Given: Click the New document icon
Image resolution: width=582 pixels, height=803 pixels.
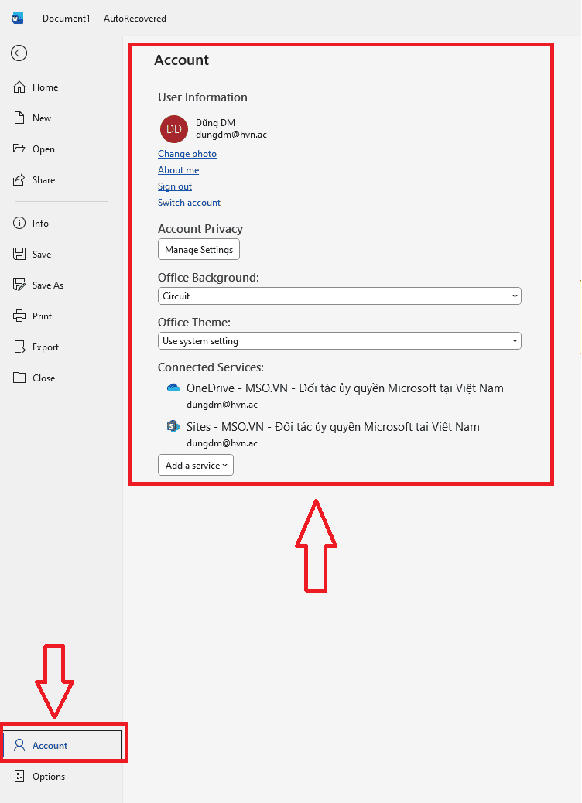Looking at the screenshot, I should pyautogui.click(x=20, y=118).
